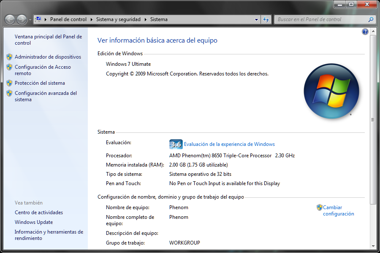Expand arrow before Sistema breadcrumb

146,19
